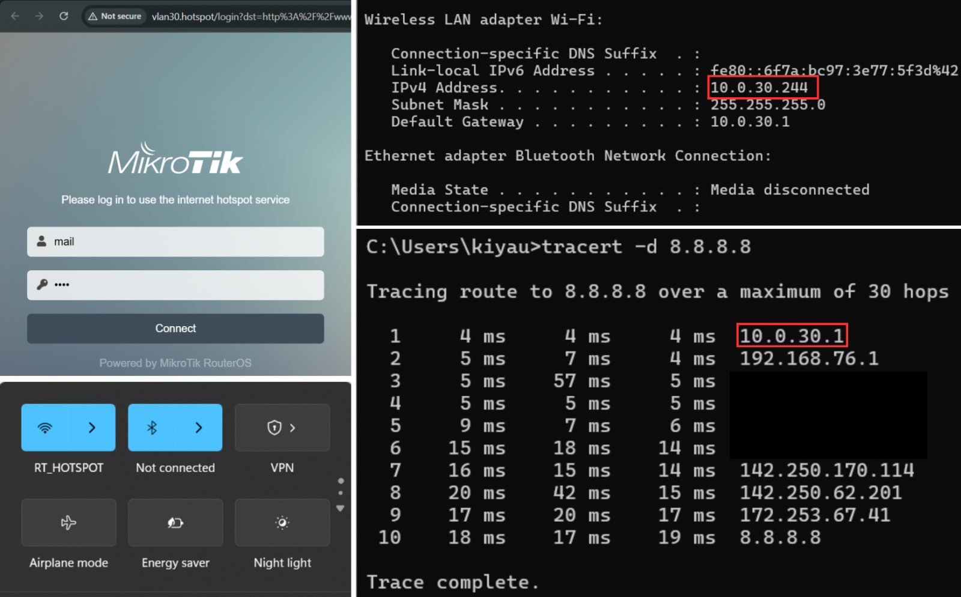
Task: Expand Bluetooth devices list chevron
Action: click(199, 428)
